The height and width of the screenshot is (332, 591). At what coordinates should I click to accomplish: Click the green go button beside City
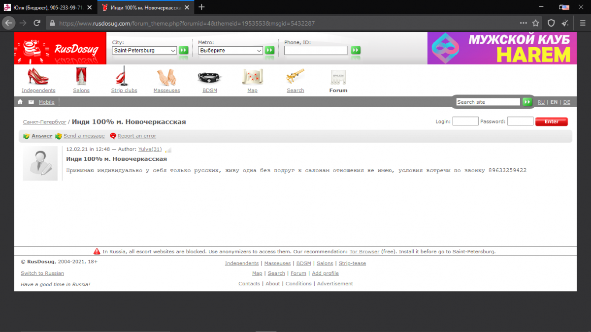[x=183, y=50]
